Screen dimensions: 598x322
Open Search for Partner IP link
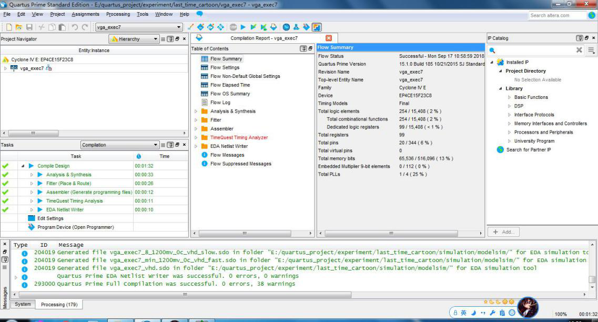[529, 149]
